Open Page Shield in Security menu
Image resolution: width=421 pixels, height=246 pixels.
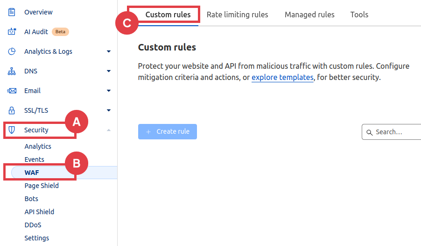[42, 186]
